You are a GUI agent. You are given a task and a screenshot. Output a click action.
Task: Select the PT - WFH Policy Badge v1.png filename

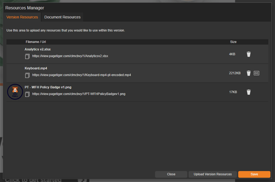[48, 87]
